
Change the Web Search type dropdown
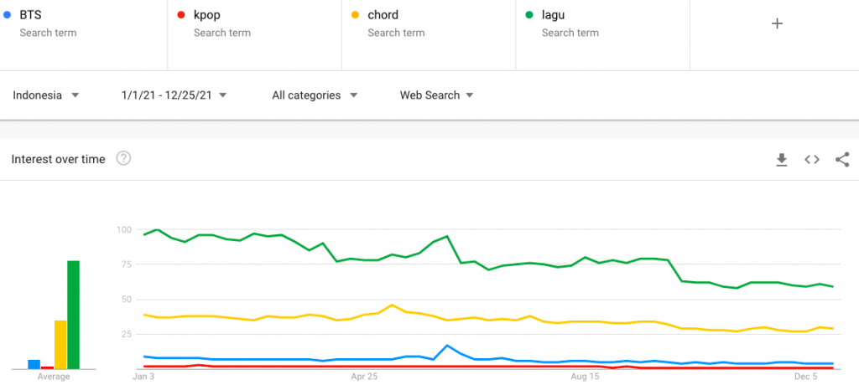pos(436,95)
